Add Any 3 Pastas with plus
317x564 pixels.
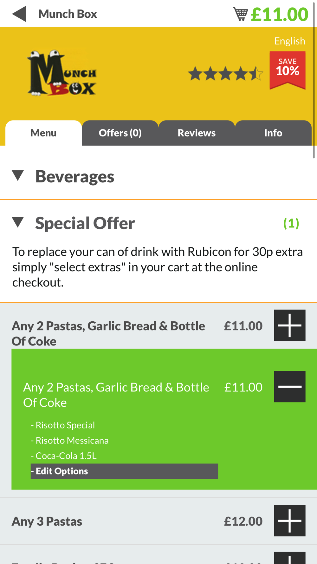pos(290,521)
